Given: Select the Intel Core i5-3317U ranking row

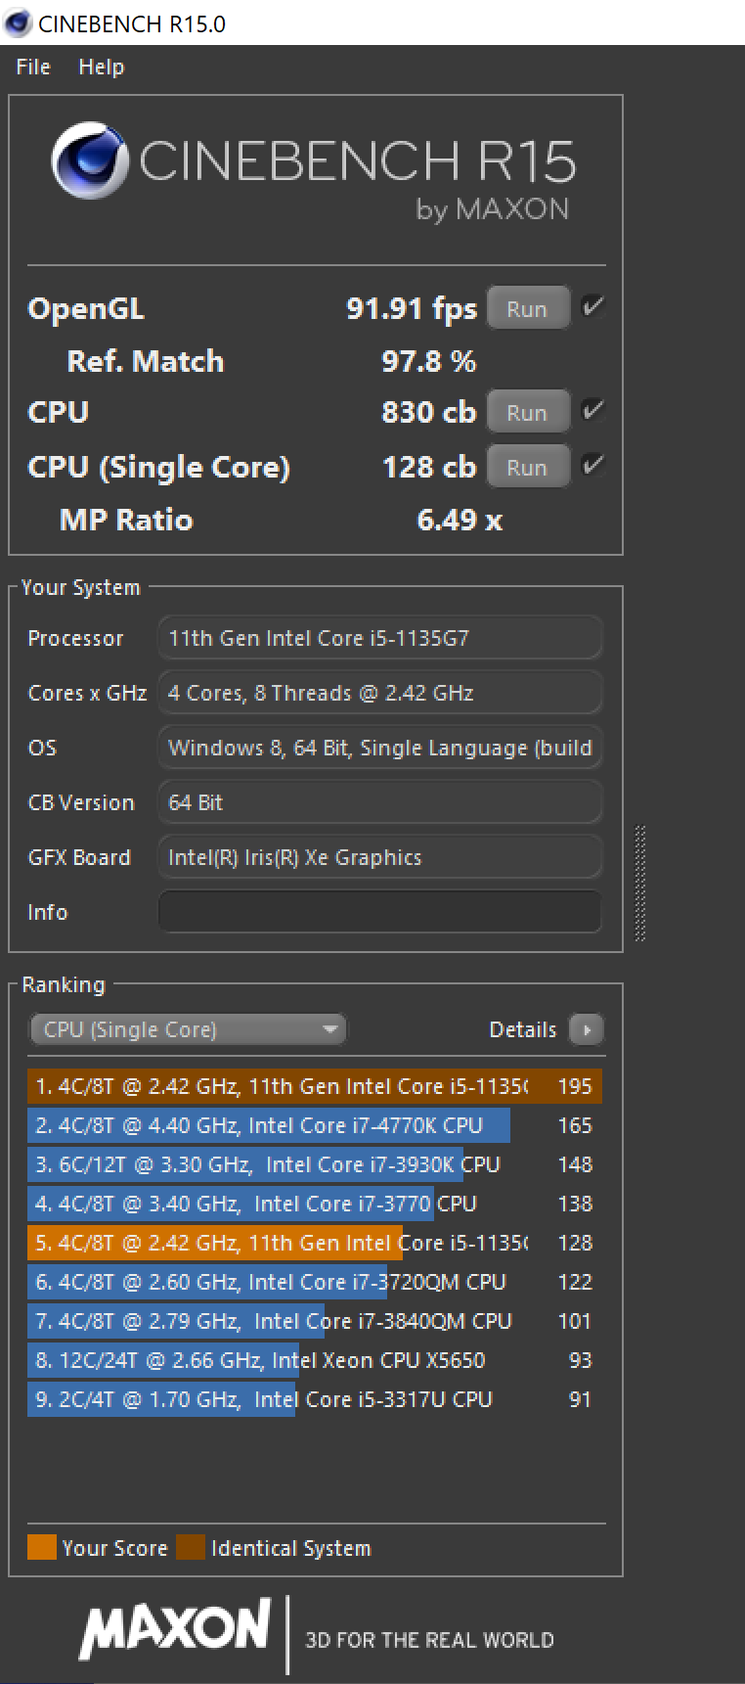Looking at the screenshot, I should pos(315,1399).
